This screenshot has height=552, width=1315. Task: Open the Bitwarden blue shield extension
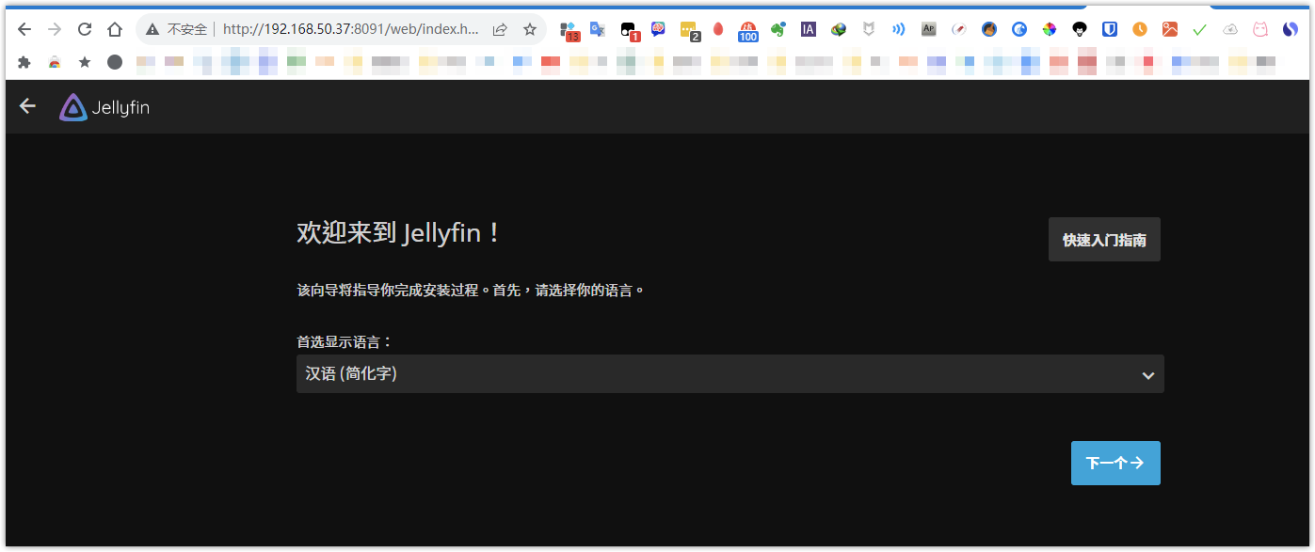point(1110,29)
